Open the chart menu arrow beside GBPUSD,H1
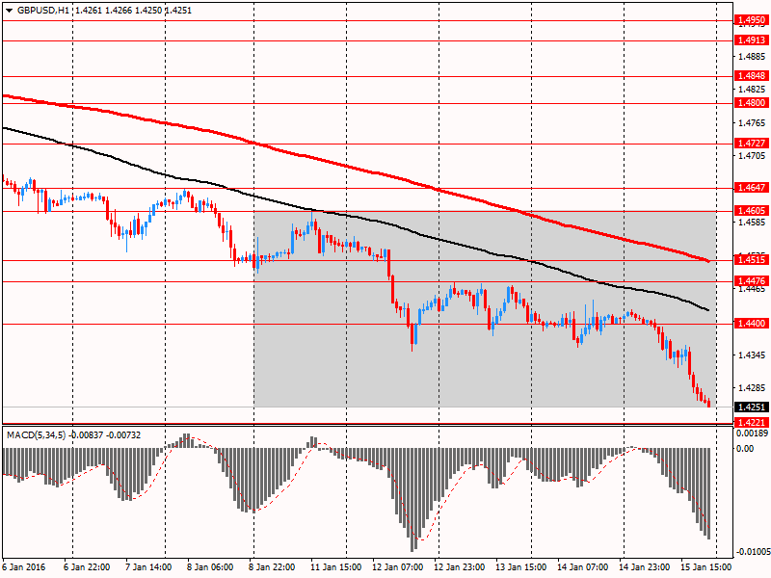Viewport: 771px width, 578px height. tap(9, 11)
